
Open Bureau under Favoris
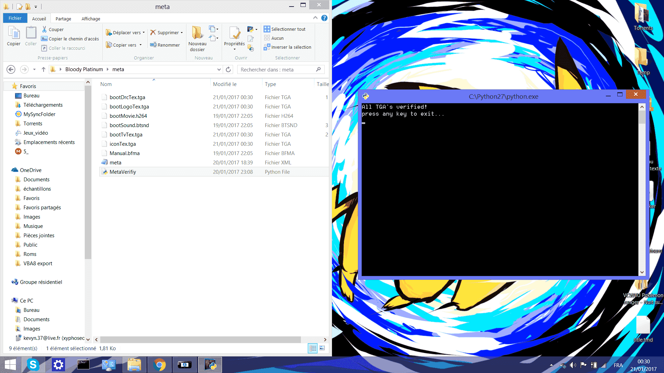tap(31, 96)
